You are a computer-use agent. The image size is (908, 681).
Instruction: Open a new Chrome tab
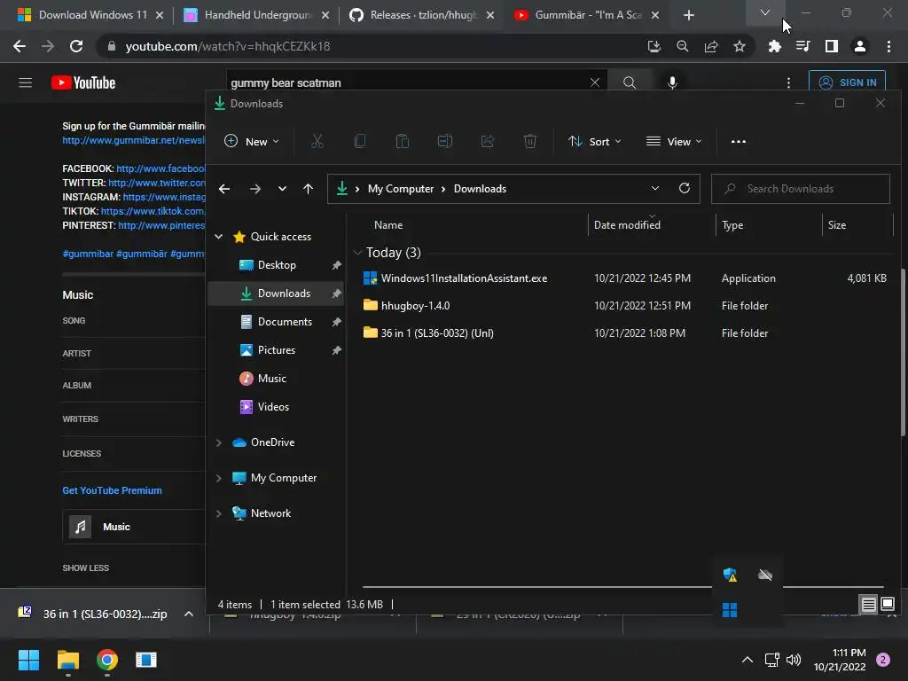pos(688,15)
